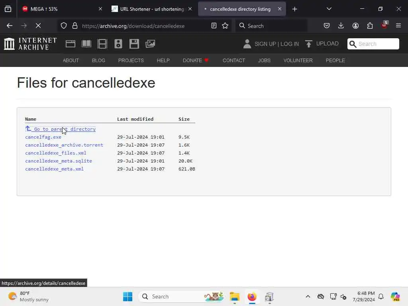Viewport: 408px width, 306px height.
Task: Open the Audio speaker icon
Action: tap(118, 44)
